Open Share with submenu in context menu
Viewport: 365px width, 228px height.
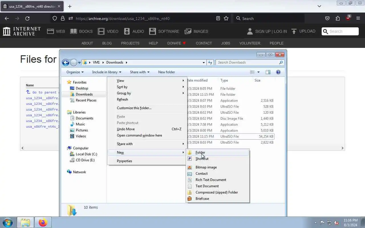click(x=147, y=144)
